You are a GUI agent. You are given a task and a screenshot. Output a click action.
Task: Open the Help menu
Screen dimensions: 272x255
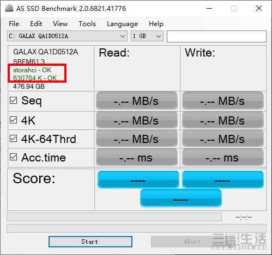[x=156, y=24]
